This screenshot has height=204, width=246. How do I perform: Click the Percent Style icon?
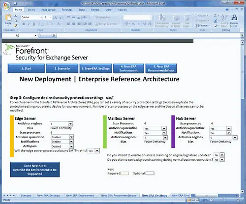click(133, 24)
